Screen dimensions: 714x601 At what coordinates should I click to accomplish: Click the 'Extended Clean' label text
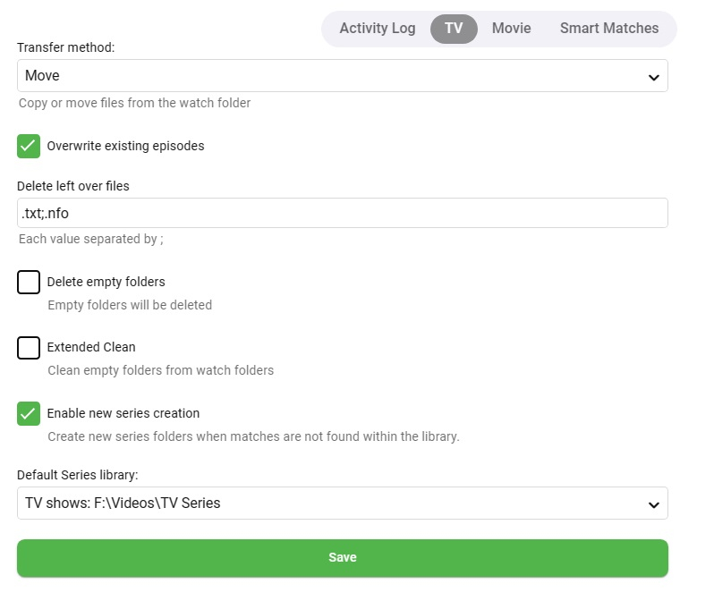point(91,347)
